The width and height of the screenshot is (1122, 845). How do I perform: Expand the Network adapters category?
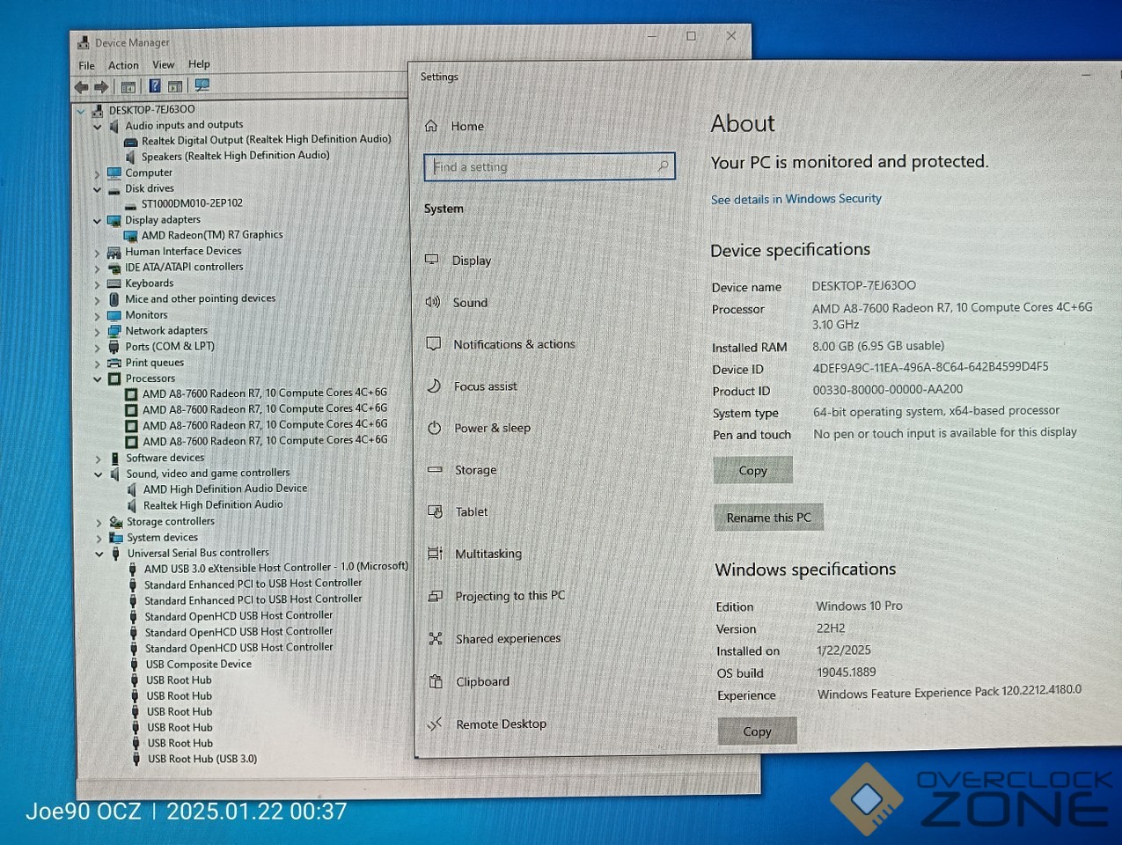[x=98, y=332]
